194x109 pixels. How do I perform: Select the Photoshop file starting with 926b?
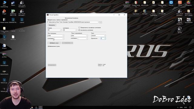click(x=13, y=21)
